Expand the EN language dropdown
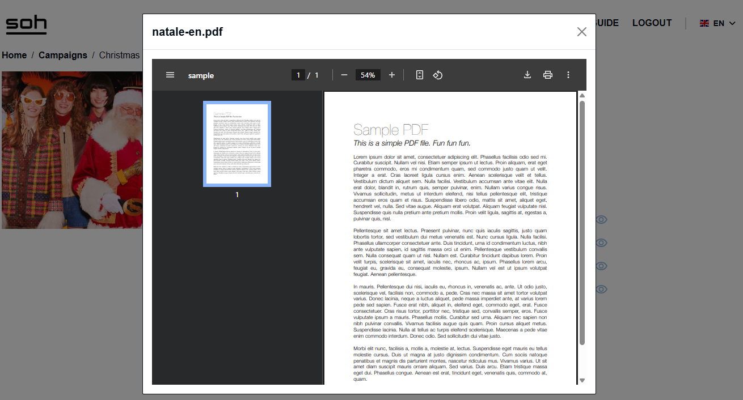Image resolution: width=743 pixels, height=400 pixels. [x=717, y=23]
